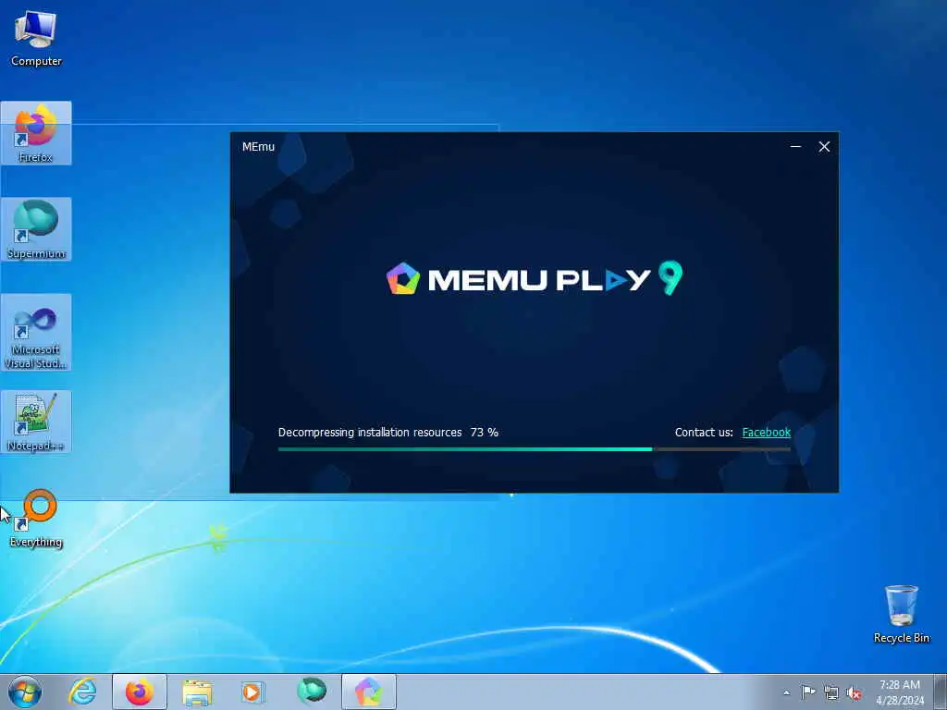
Task: Open network status tray icon
Action: (x=831, y=692)
